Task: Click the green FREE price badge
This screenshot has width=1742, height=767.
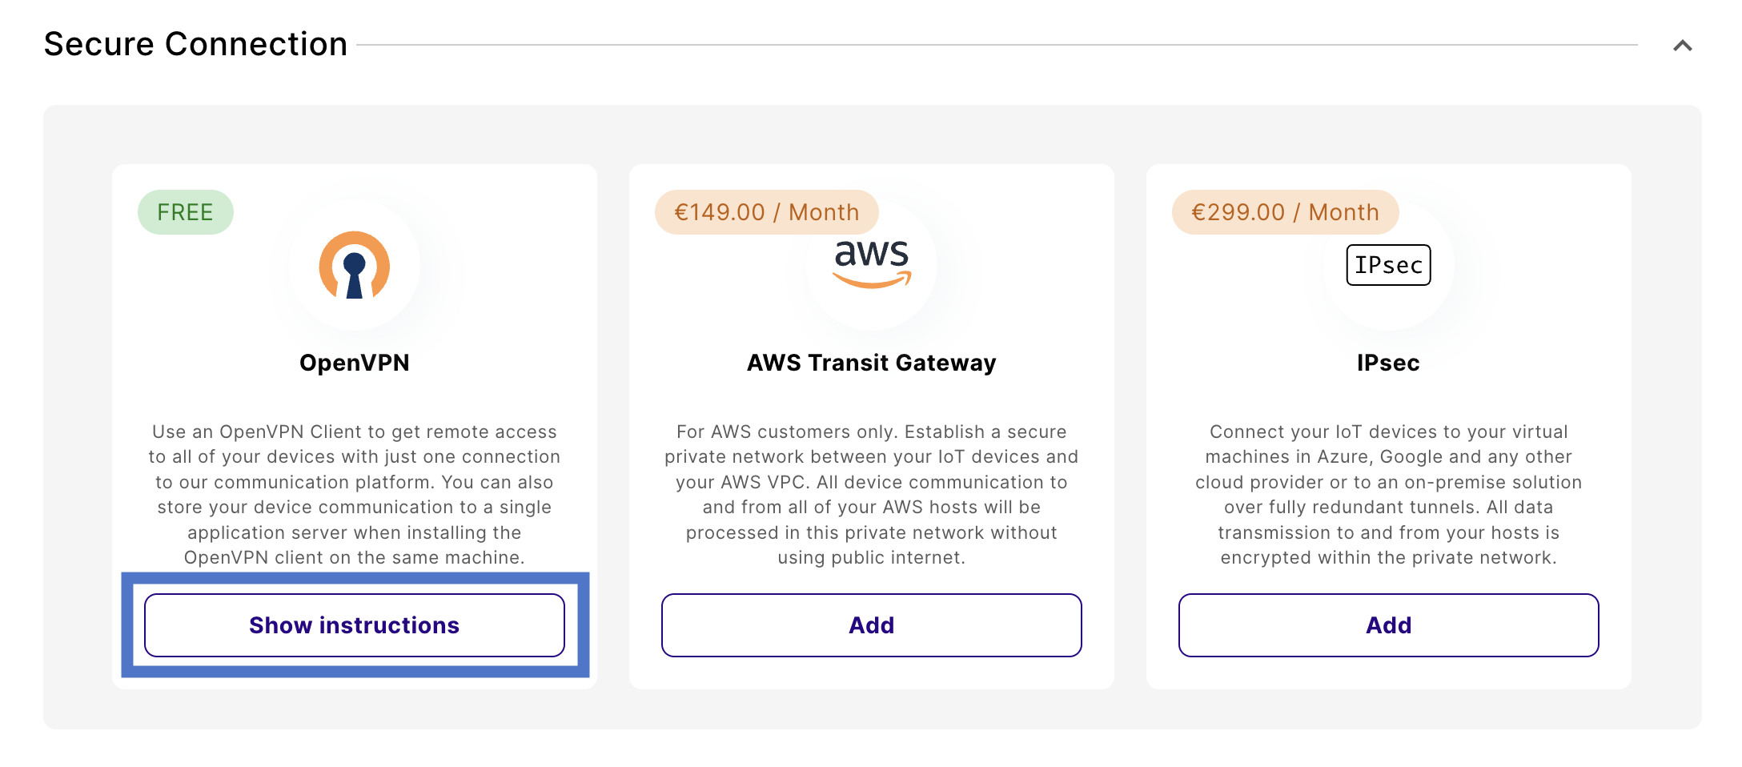Action: coord(185,212)
